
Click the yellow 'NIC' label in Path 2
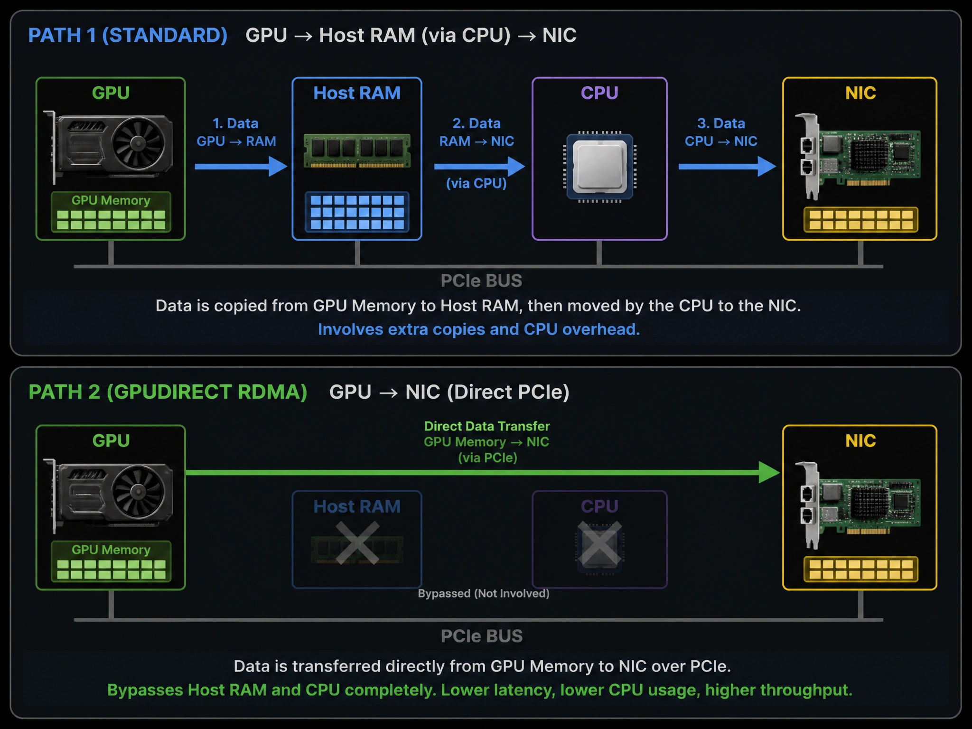click(x=860, y=440)
